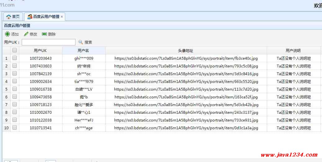The height and width of the screenshot is (162, 322).
Task: Click the UK value 1007433603
Action: coord(41,66)
